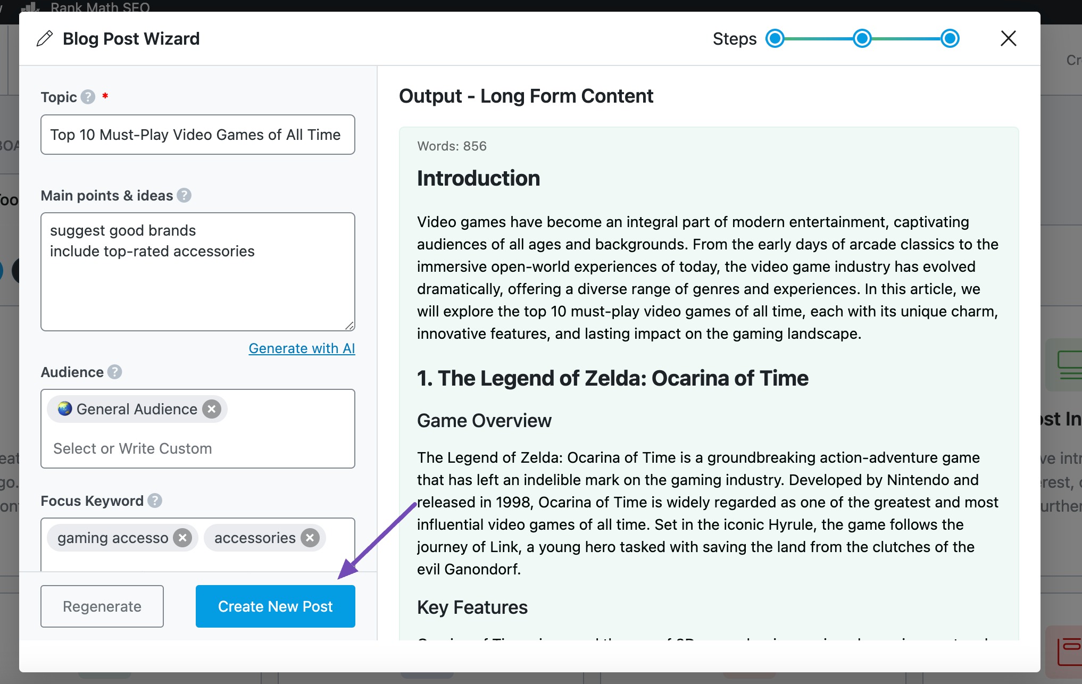Image resolution: width=1082 pixels, height=684 pixels.
Task: Remove the gaming accesso focus keyword
Action: 183,537
